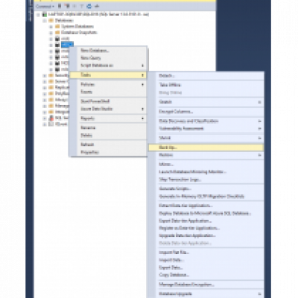Click the blue Refresh icon in Object Explorer toolbar
The width and height of the screenshot is (298, 298).
89,6
